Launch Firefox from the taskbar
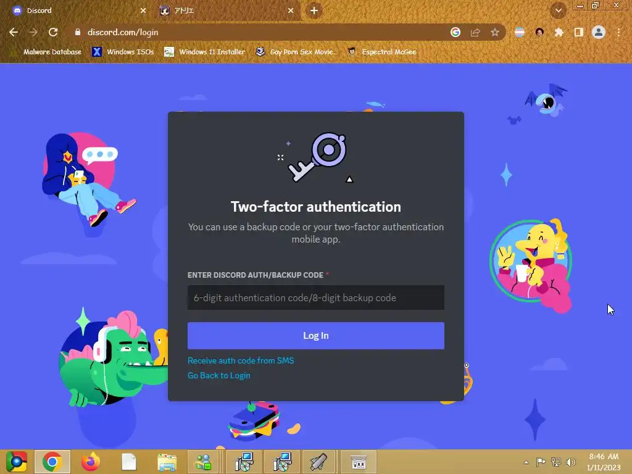Screen dimensions: 632x474 91,462
